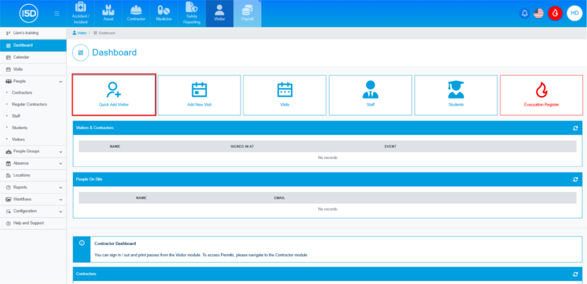Open the Staff tile on dashboard
This screenshot has height=284, width=587.
tap(370, 89)
